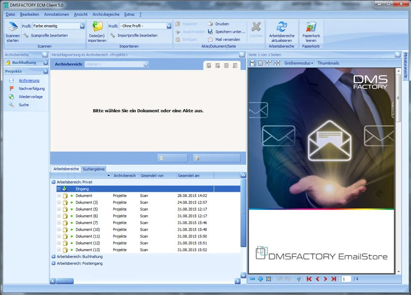Open the Farbe einseitig scan profile dropdown
The image size is (411, 295).
(82, 26)
